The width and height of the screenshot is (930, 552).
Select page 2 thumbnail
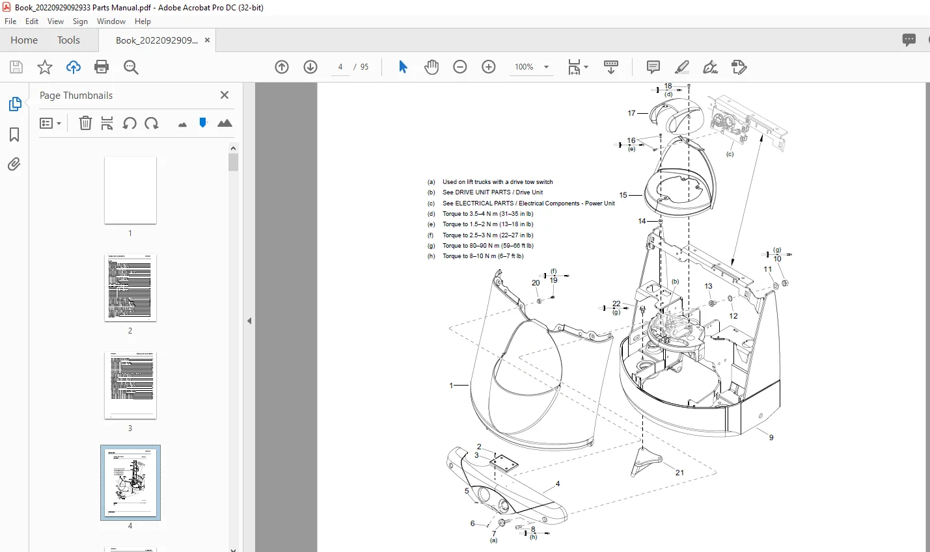click(130, 287)
